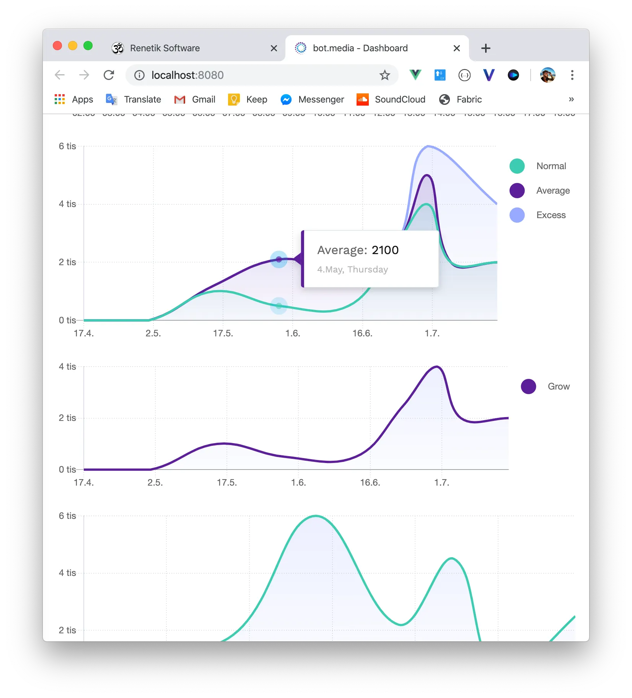The image size is (632, 698).
Task: Reload the localhost page
Action: pyautogui.click(x=109, y=75)
